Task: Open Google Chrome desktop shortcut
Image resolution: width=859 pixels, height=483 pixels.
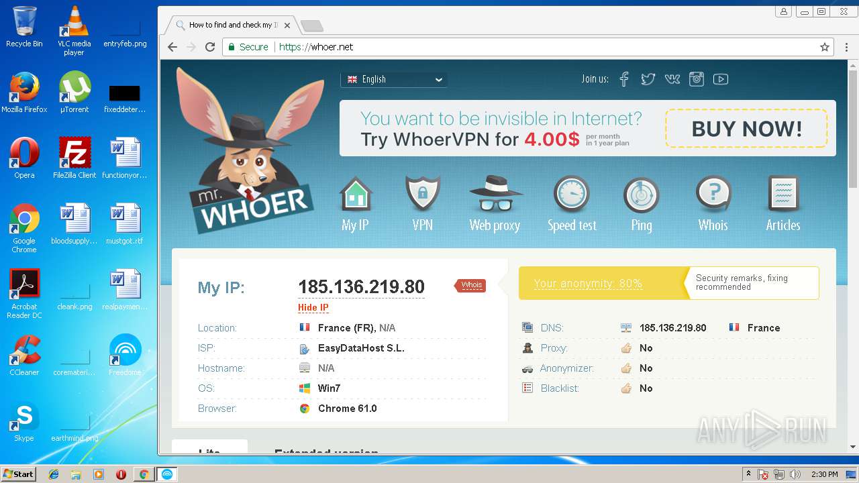Action: pos(24,228)
